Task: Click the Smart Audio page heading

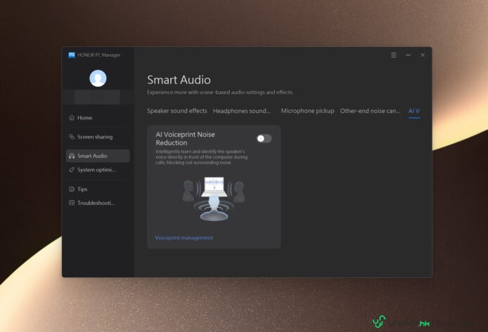Action: point(179,80)
